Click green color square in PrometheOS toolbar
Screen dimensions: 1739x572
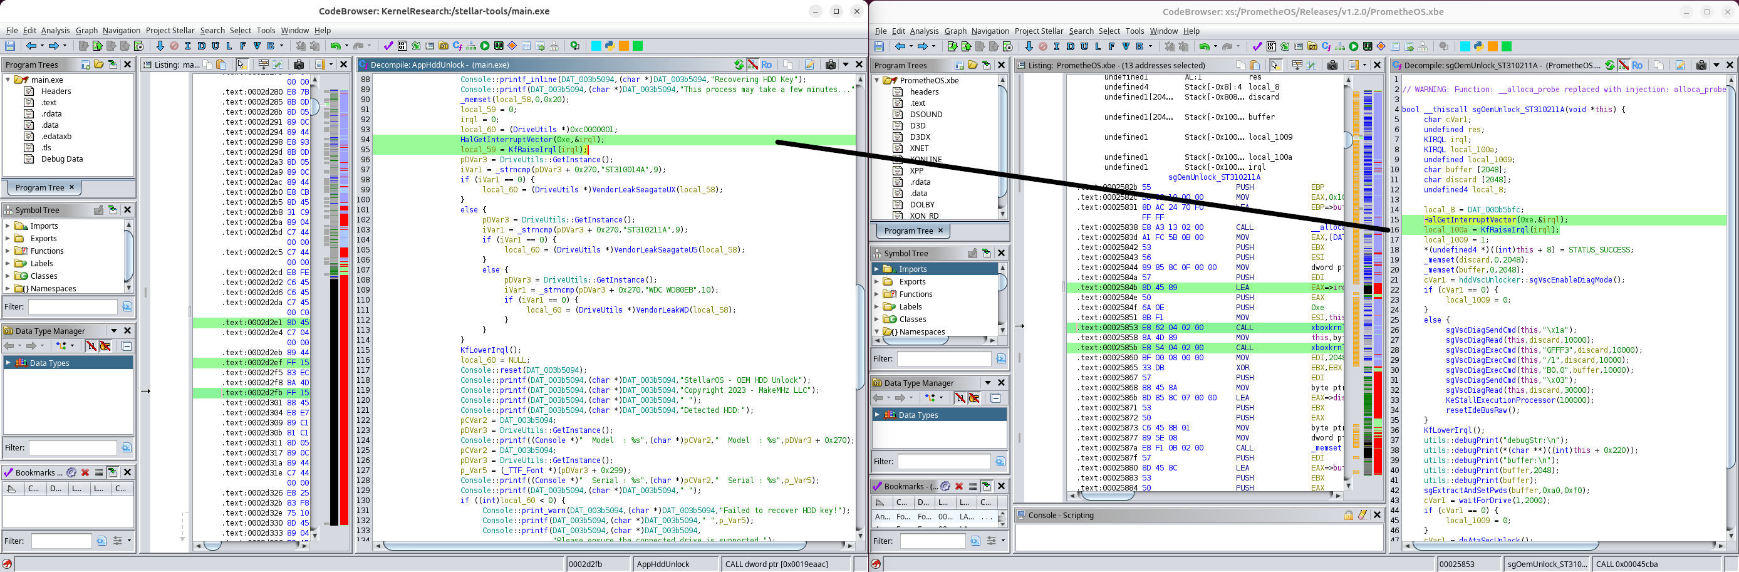(x=1506, y=46)
